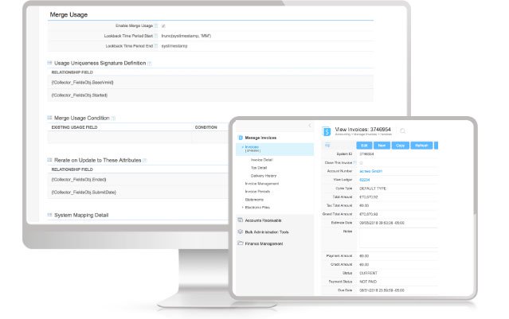This screenshot has width=509, height=319.
Task: Open Statements in the sidebar
Action: [x=254, y=200]
